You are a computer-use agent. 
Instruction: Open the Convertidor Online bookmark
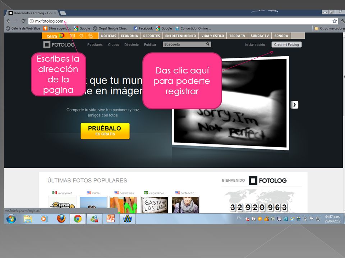193,28
